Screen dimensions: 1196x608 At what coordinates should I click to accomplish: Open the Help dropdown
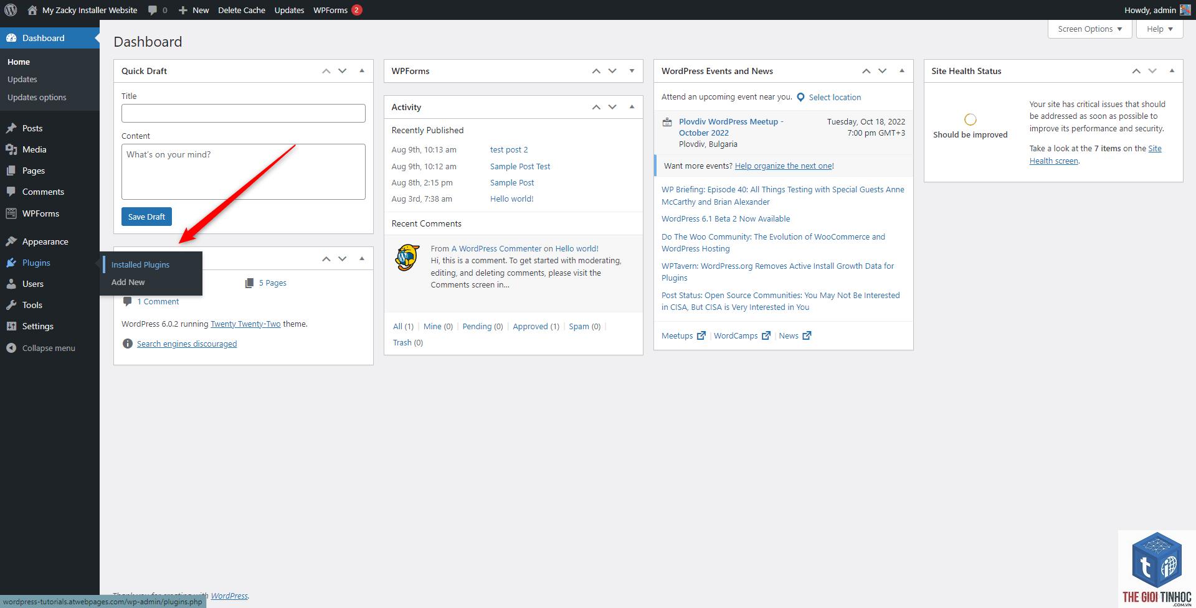tap(1159, 29)
